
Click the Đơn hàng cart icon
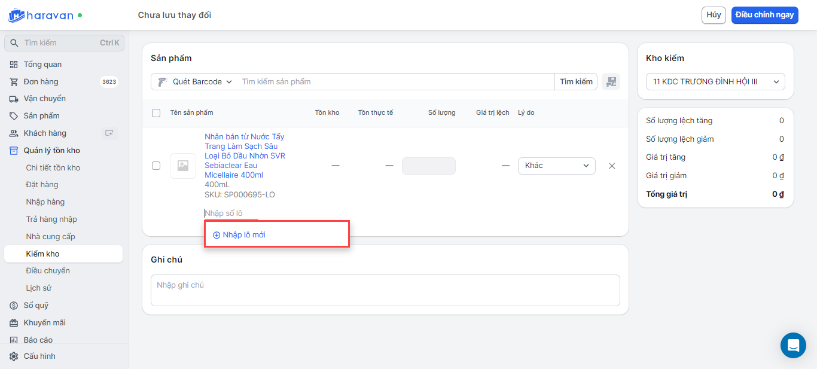(14, 82)
